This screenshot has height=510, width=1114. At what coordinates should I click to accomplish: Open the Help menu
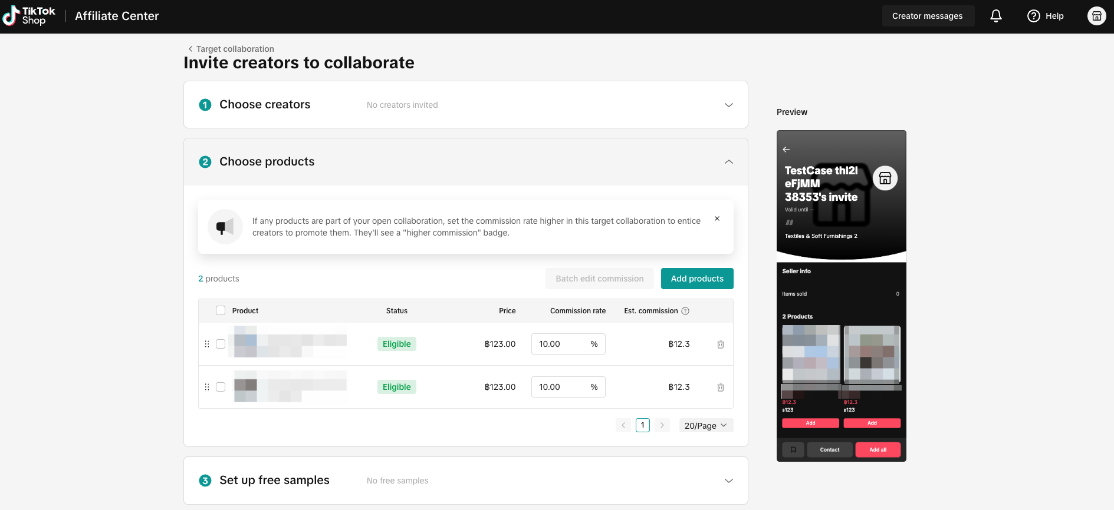(1046, 16)
